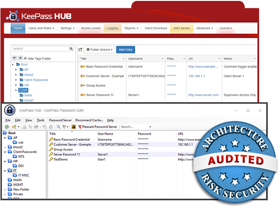Image resolution: width=279 pixels, height=211 pixels.
Task: Click the key icon next to KeePass entry Group Access
Action: click(51, 150)
